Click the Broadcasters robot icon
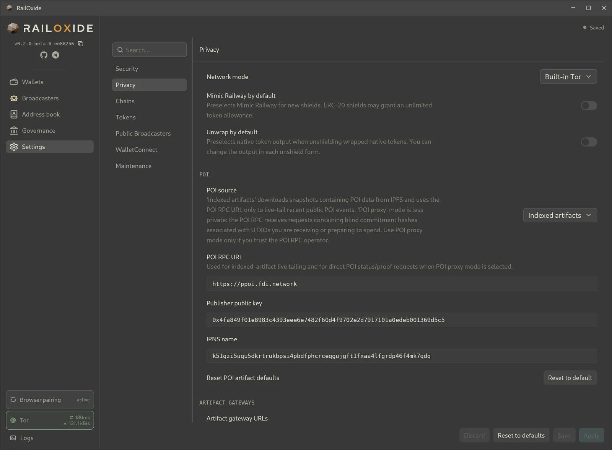 coord(14,98)
